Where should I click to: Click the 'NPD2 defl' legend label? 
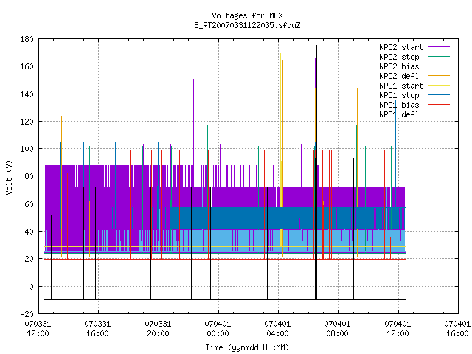click(x=399, y=76)
